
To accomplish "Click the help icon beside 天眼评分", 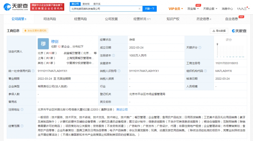I will pos(200,47).
